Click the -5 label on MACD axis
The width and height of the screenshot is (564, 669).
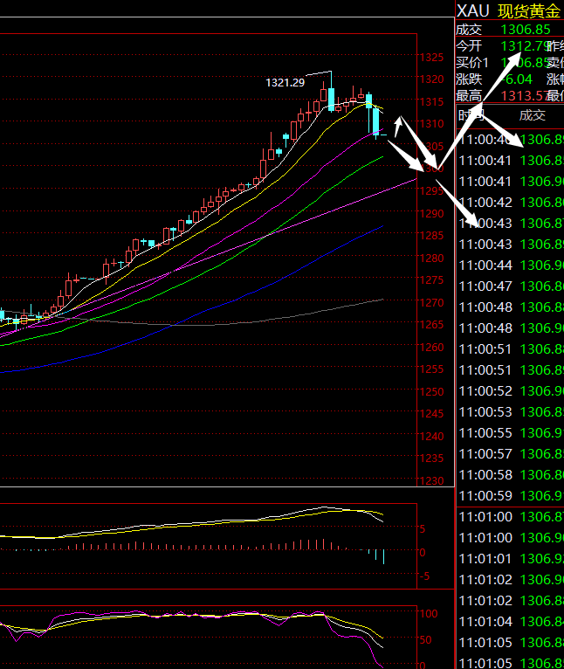[424, 576]
